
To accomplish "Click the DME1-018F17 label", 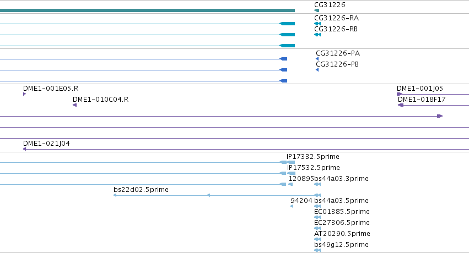I will click(x=422, y=100).
